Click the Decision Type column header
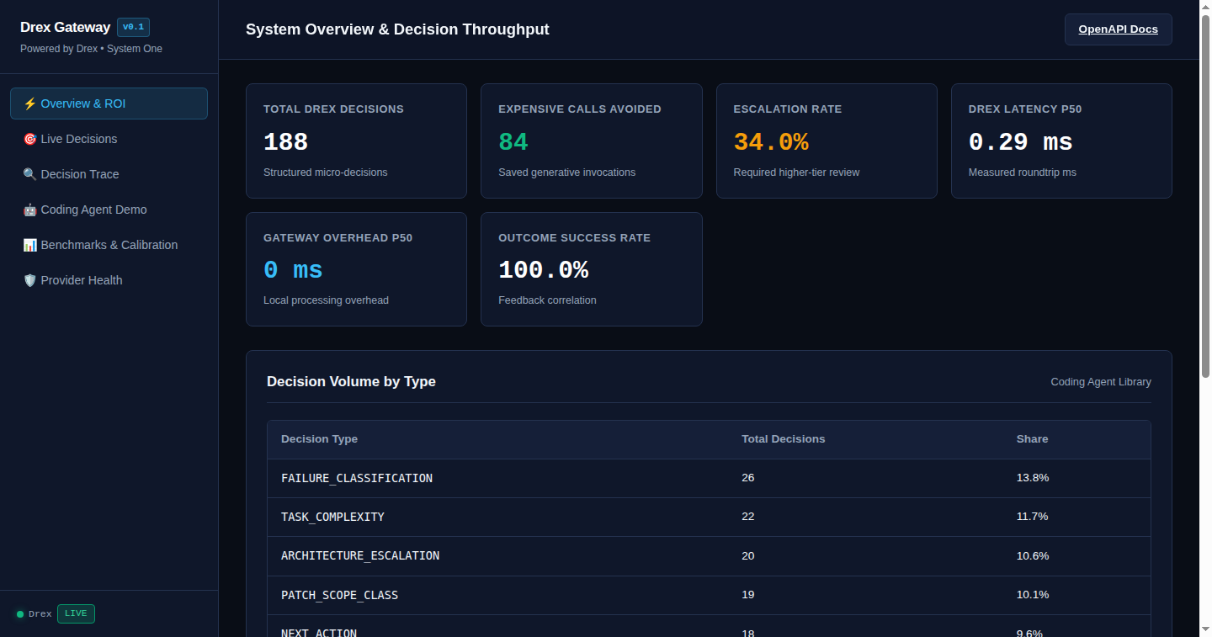Viewport: 1212px width, 637px height. coord(319,439)
